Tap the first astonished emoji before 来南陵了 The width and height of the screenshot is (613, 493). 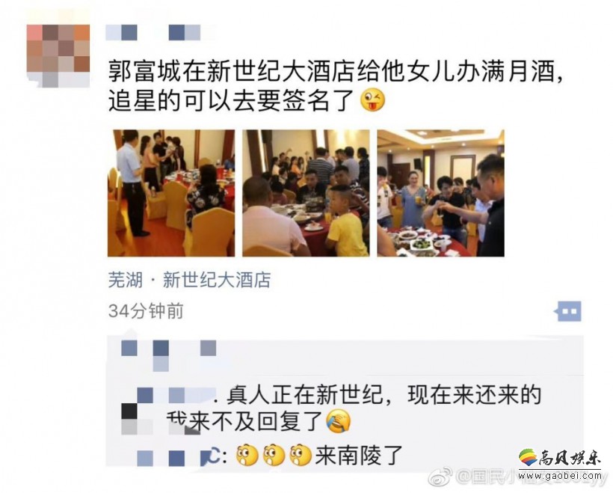247,455
